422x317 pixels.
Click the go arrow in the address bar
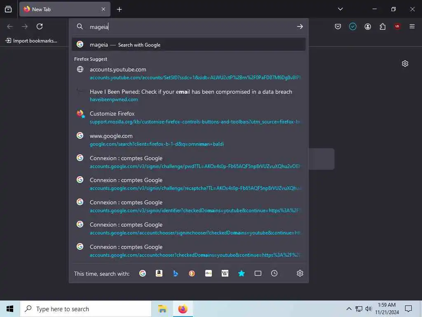[x=300, y=26]
